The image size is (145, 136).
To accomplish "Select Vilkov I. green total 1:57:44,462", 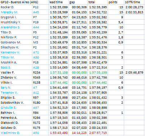I will pyautogui.click(x=98, y=83).
